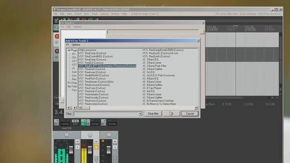Solo the MASTER mixer channel
The height and width of the screenshot is (163, 290).
coord(77,147)
